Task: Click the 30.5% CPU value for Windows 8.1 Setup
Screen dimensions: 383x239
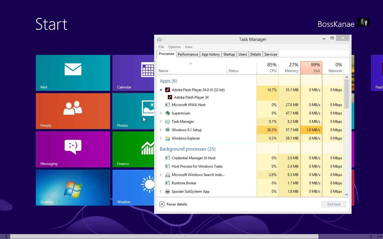Action: click(272, 130)
